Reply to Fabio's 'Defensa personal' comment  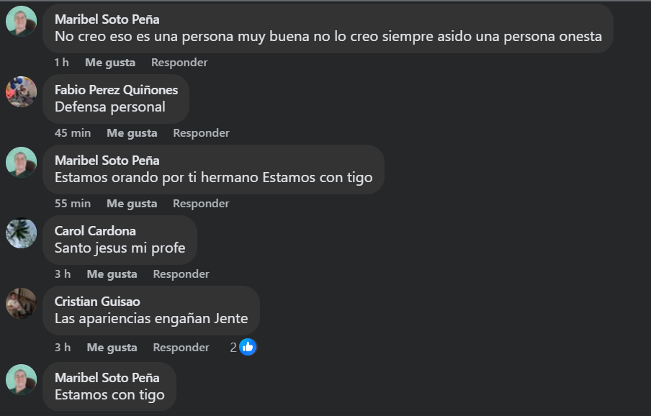pyautogui.click(x=201, y=133)
